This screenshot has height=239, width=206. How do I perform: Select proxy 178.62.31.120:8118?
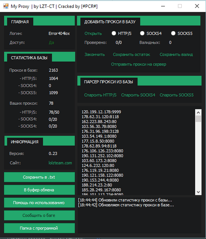pos(100,117)
